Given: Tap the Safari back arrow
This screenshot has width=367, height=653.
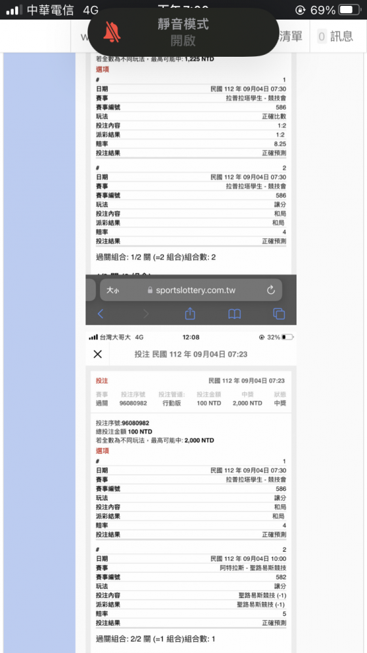Looking at the screenshot, I should [101, 314].
